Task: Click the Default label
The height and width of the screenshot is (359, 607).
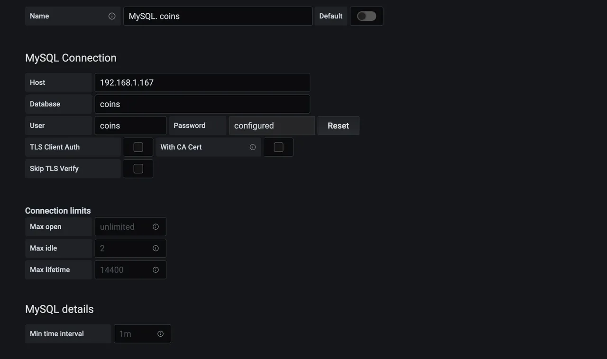Action: pos(331,16)
